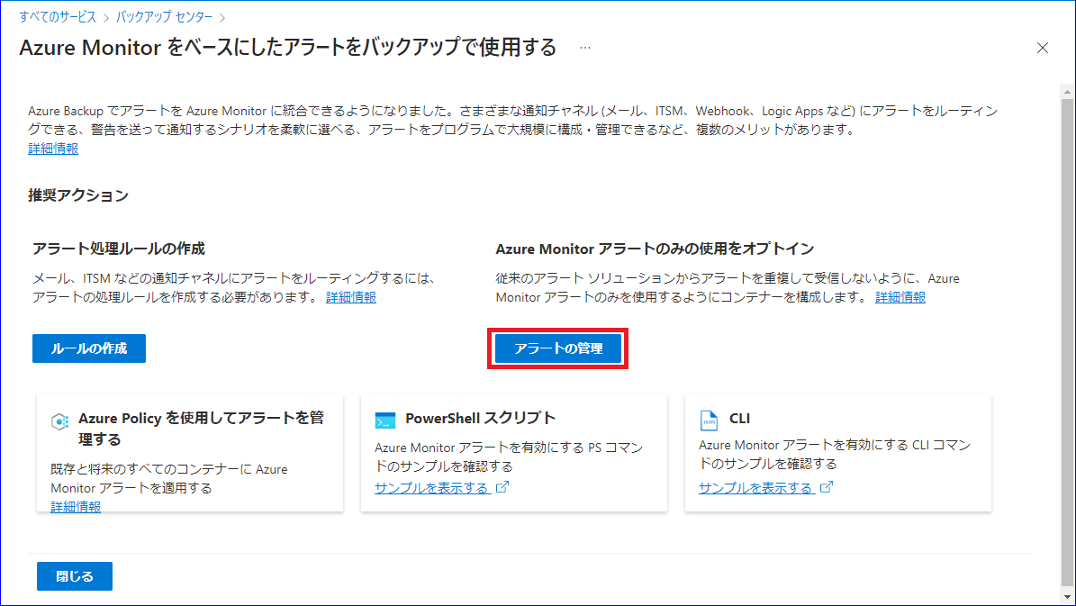Open the more options ellipsis beside title
Viewport: 1076px width, 606px height.
point(584,48)
